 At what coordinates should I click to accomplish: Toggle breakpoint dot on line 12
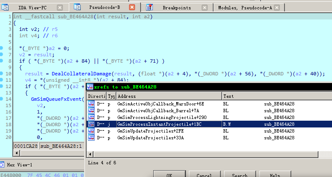[1, 86]
